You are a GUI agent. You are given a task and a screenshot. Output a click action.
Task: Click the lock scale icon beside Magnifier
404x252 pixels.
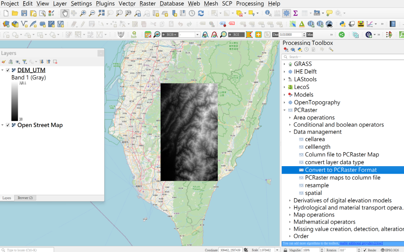point(285,250)
